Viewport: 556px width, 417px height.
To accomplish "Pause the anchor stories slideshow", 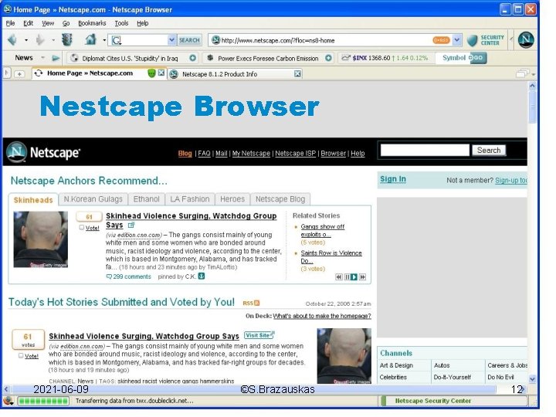I will pyautogui.click(x=347, y=277).
